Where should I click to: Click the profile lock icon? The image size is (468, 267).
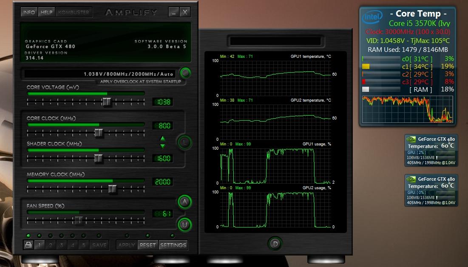click(28, 245)
